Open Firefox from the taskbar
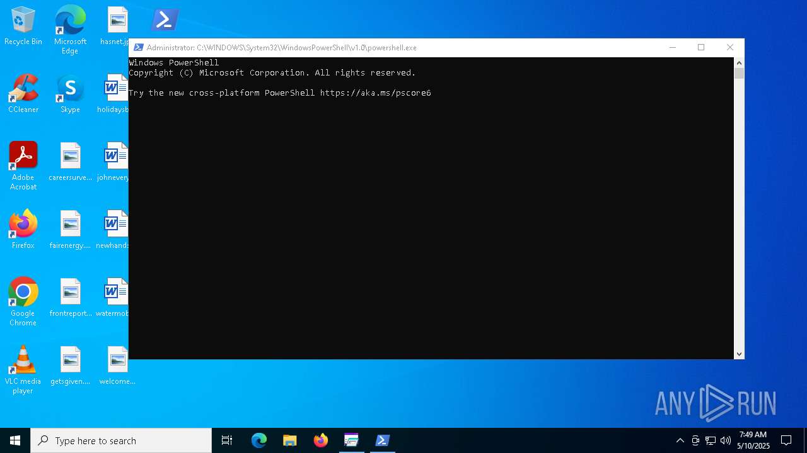 tap(321, 440)
